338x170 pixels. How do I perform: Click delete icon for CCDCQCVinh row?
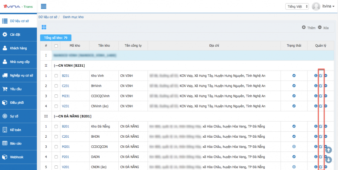click(x=326, y=96)
